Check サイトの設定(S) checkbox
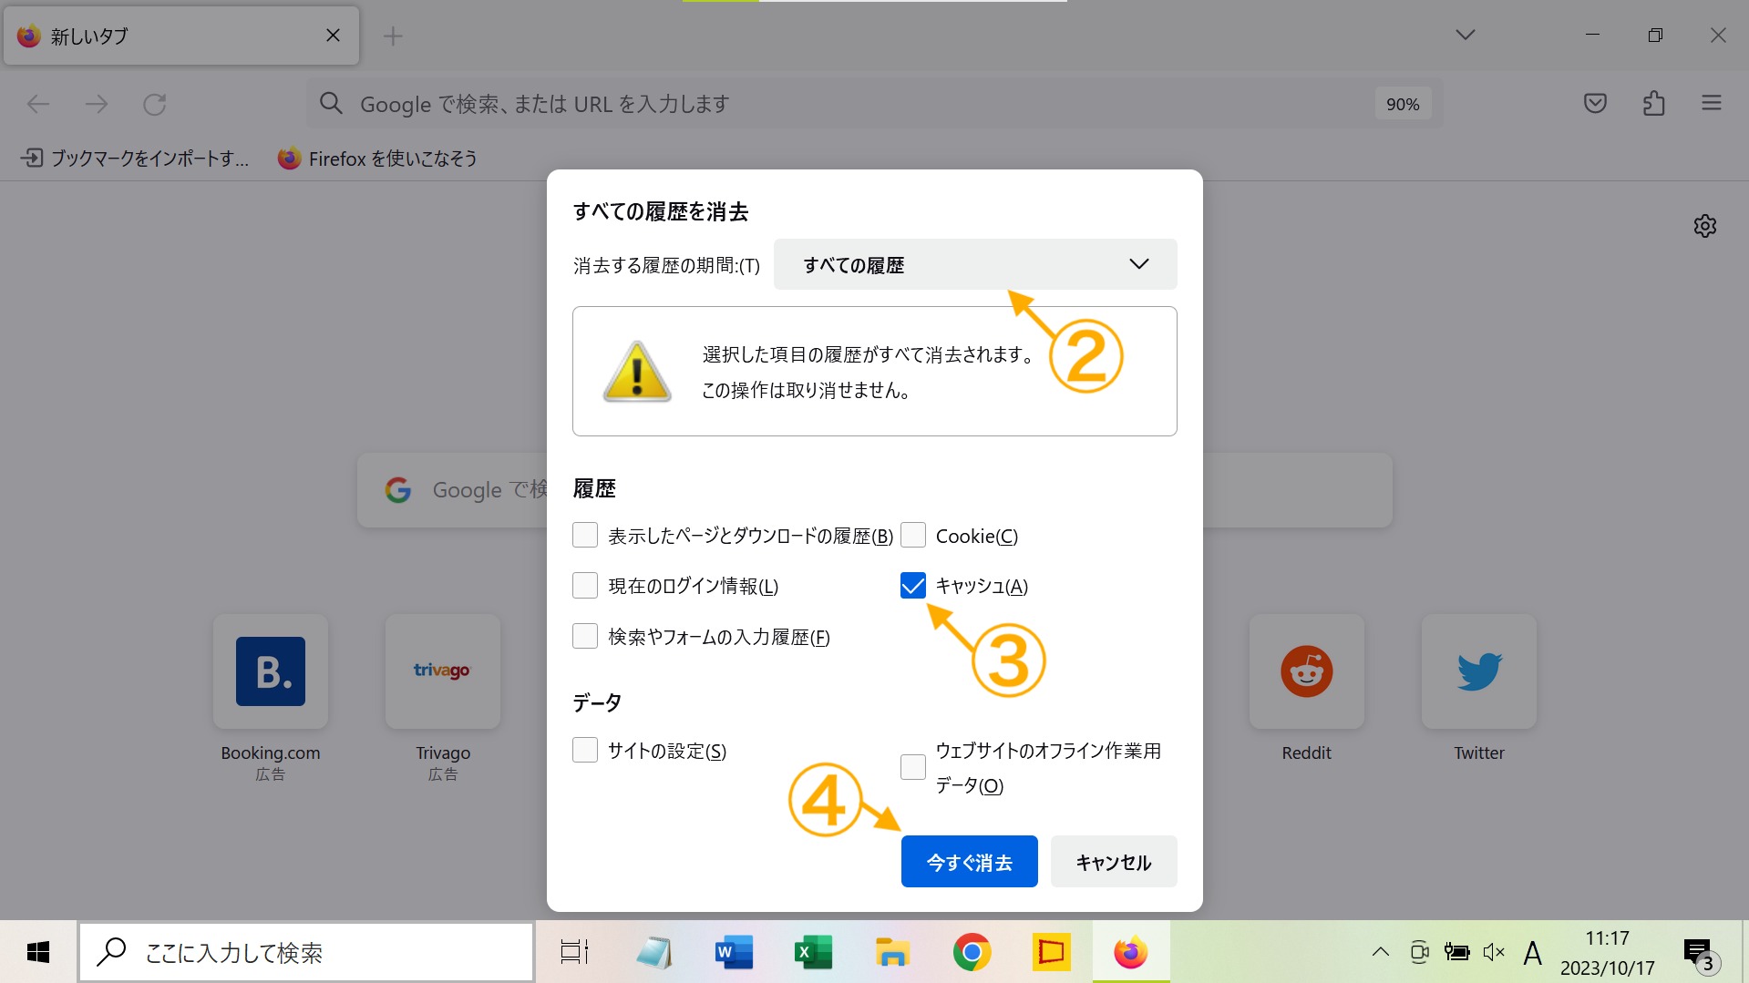This screenshot has width=1749, height=983. tap(585, 750)
